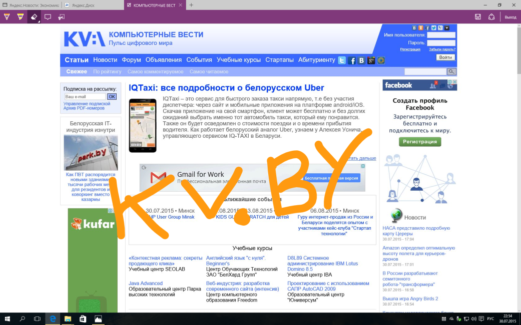Click the page vertical scrollbar thumb

click(518, 51)
